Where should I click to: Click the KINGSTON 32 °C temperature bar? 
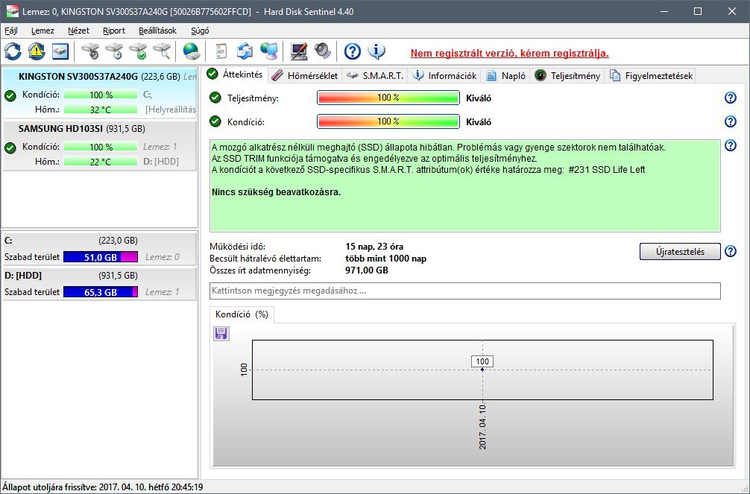tap(101, 110)
